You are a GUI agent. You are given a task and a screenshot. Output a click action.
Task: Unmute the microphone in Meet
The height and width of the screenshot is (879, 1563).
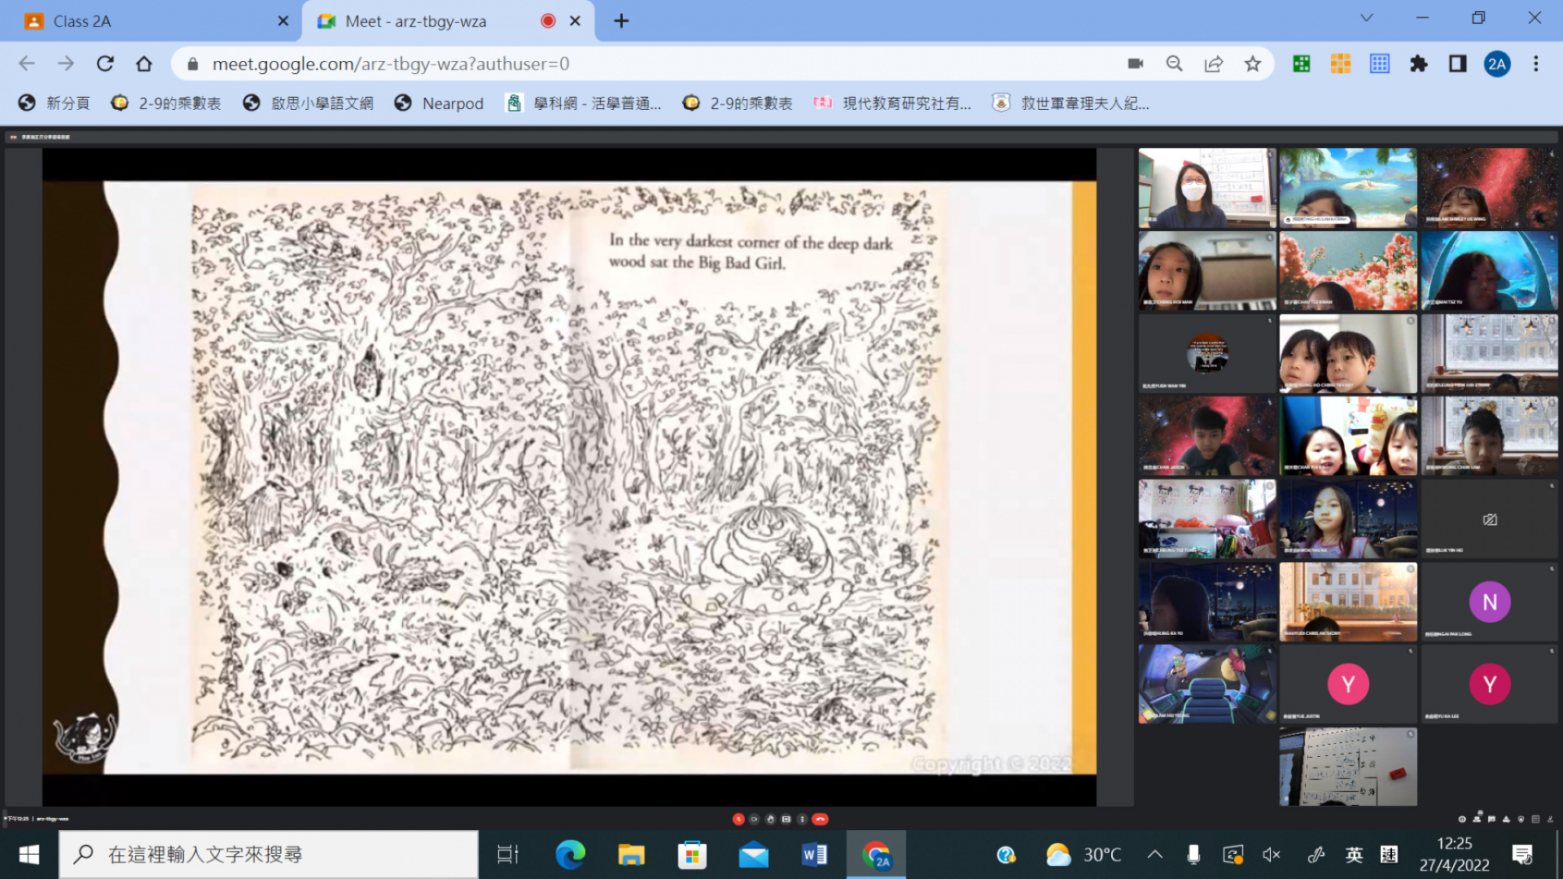tap(738, 819)
